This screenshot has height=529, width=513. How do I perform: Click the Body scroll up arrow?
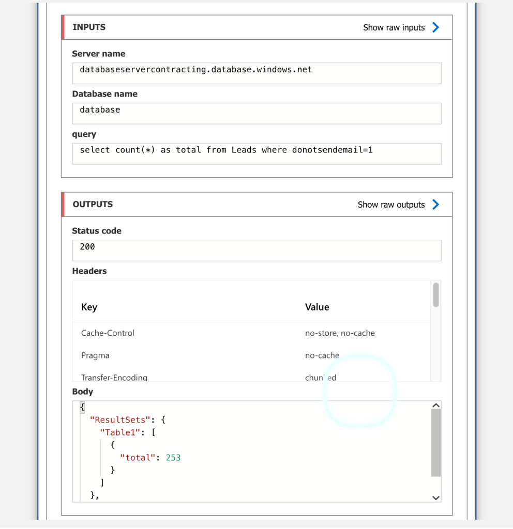pos(436,405)
